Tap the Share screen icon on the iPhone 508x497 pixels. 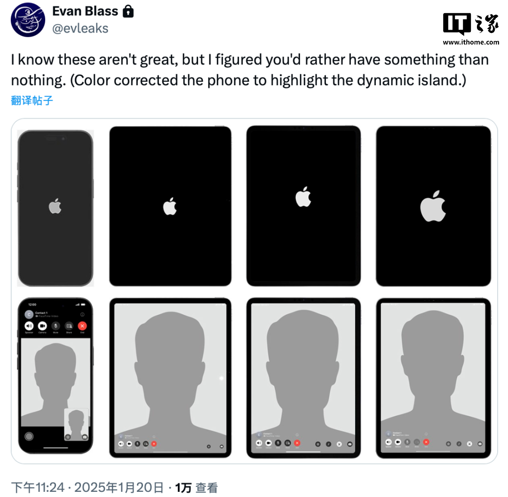69,326
